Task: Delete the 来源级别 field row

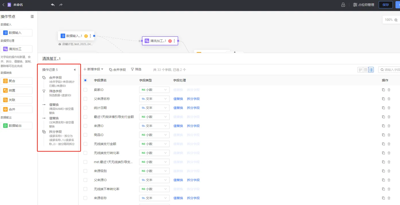Action: pyautogui.click(x=389, y=171)
